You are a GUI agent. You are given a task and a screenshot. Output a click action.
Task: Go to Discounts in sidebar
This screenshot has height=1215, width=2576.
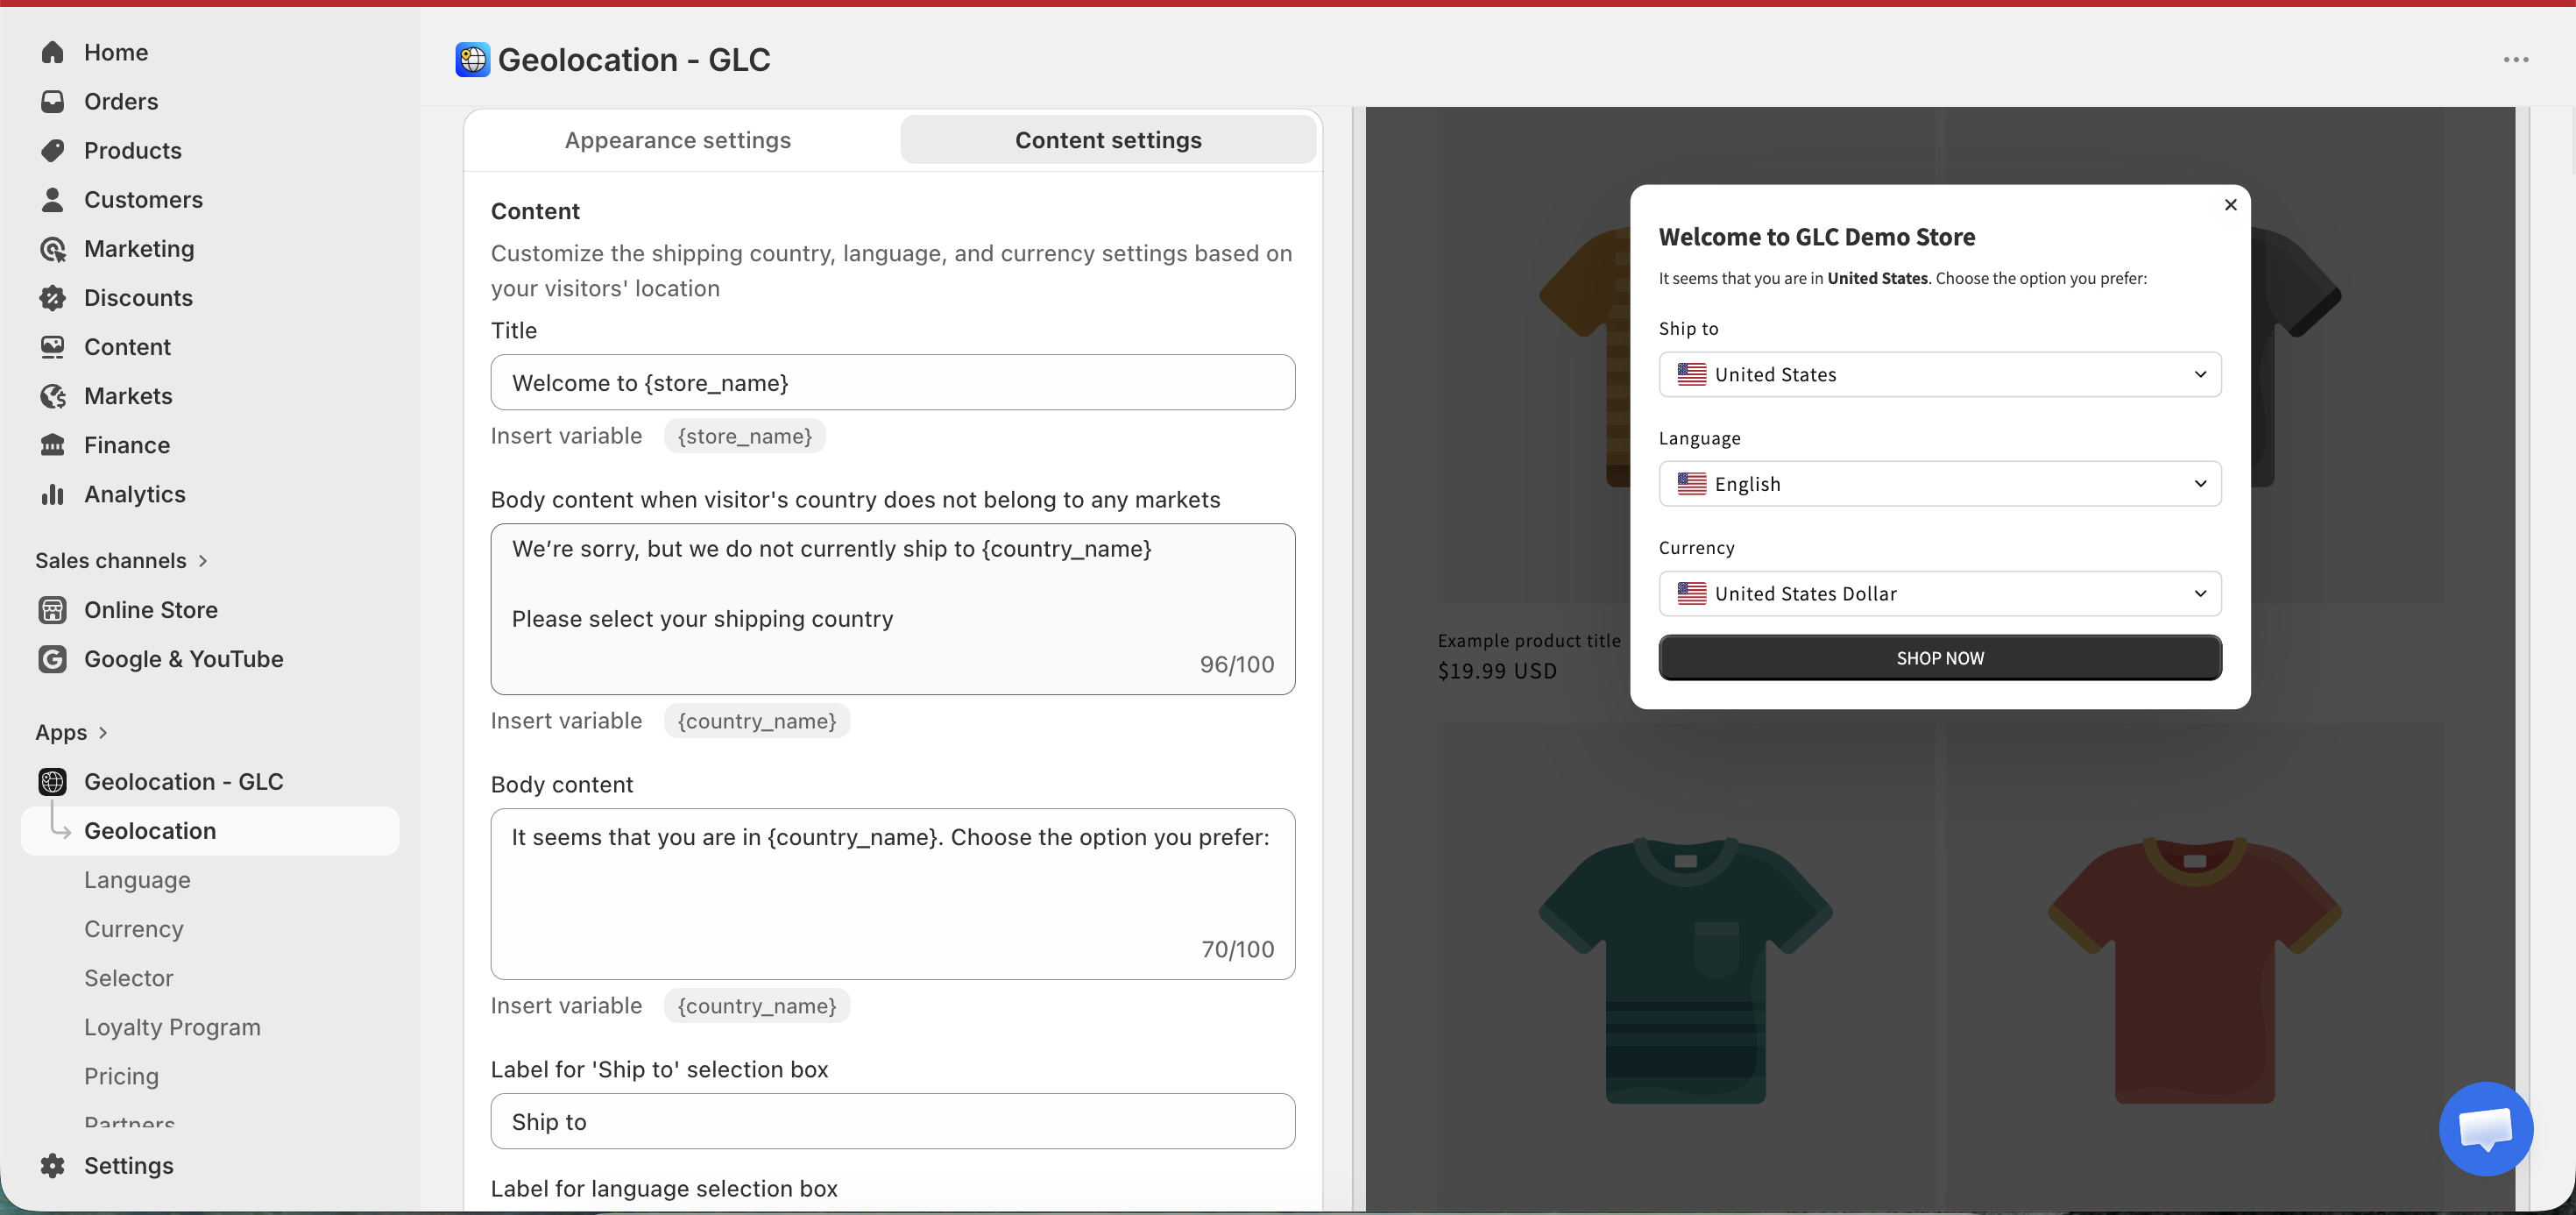[x=138, y=297]
